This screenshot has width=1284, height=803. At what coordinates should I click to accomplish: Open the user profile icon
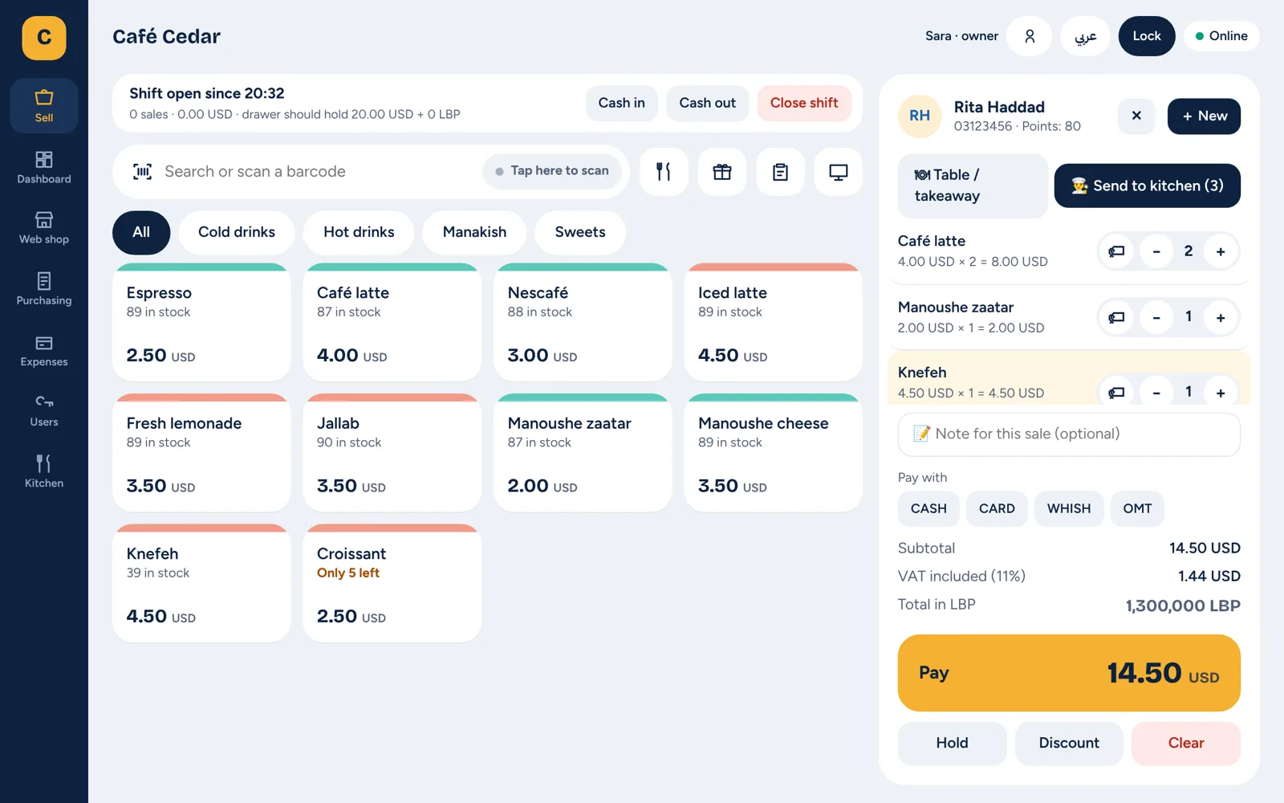pos(1030,36)
